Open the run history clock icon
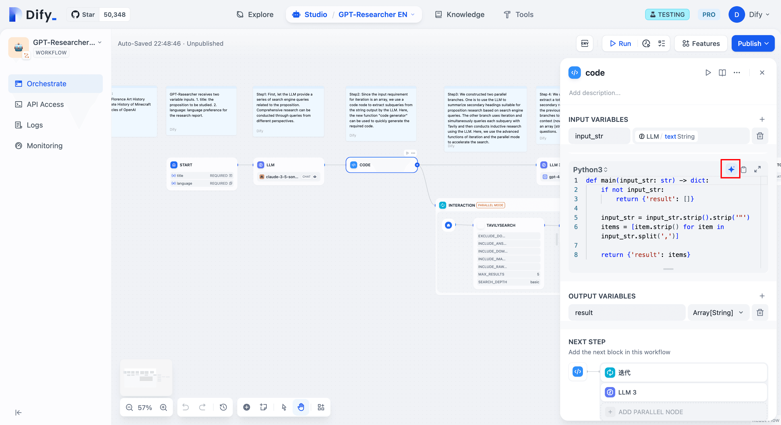781x425 pixels. (x=646, y=43)
